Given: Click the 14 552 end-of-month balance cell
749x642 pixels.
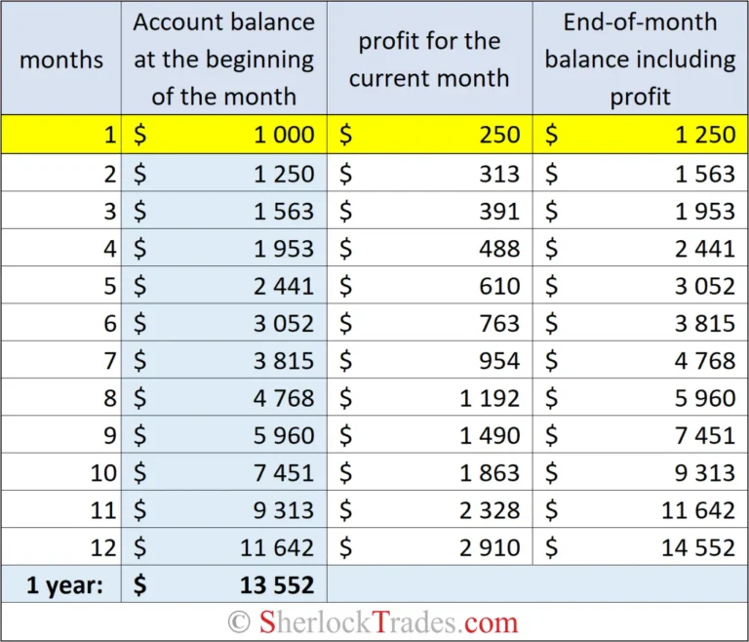Looking at the screenshot, I should click(x=640, y=547).
